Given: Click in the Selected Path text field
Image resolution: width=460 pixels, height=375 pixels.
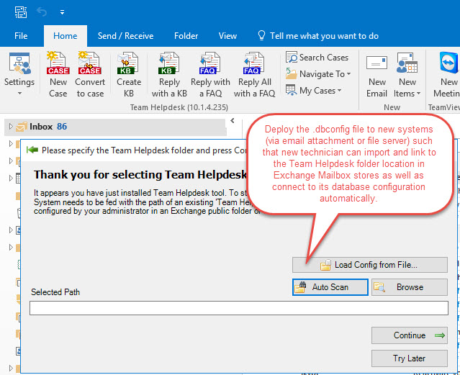Looking at the screenshot, I should [238, 308].
